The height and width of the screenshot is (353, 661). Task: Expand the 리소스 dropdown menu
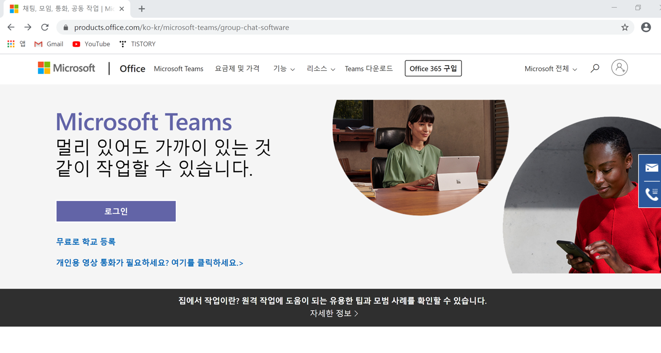point(321,69)
